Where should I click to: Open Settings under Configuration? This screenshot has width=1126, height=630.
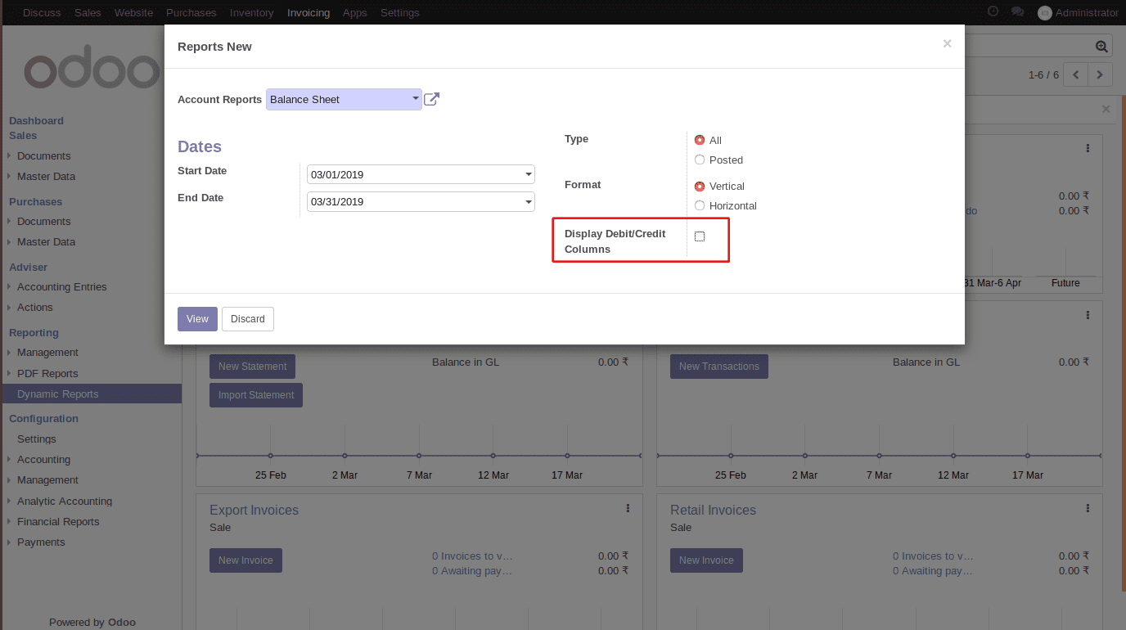point(37,439)
